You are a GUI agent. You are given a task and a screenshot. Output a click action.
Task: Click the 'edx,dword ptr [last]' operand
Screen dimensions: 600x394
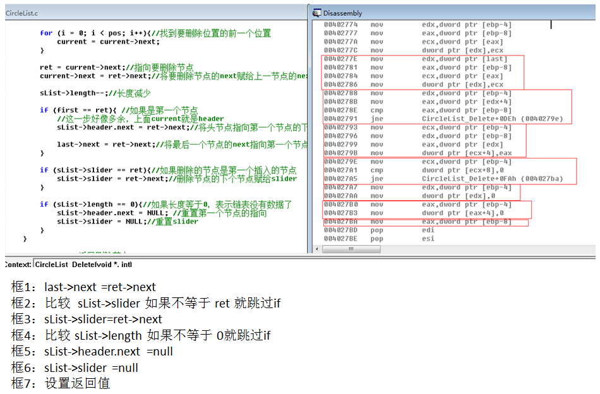point(465,59)
